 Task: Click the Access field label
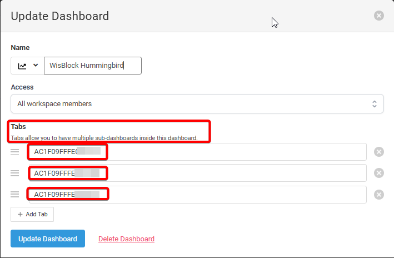(22, 87)
